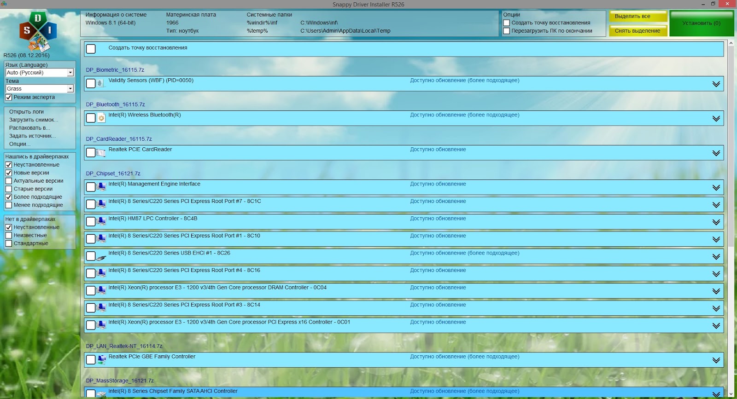Select the Realtek PCIe GBE Family Controller checkbox
The height and width of the screenshot is (399, 737).
click(x=91, y=359)
